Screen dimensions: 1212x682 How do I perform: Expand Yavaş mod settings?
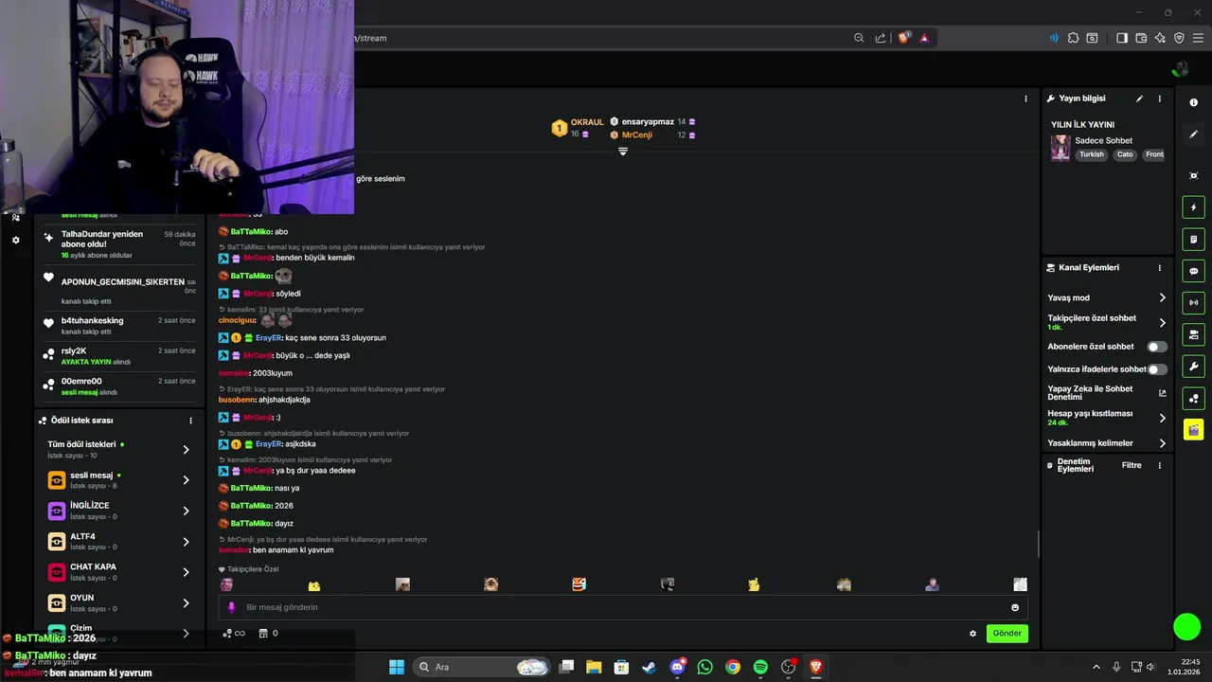(x=1162, y=297)
